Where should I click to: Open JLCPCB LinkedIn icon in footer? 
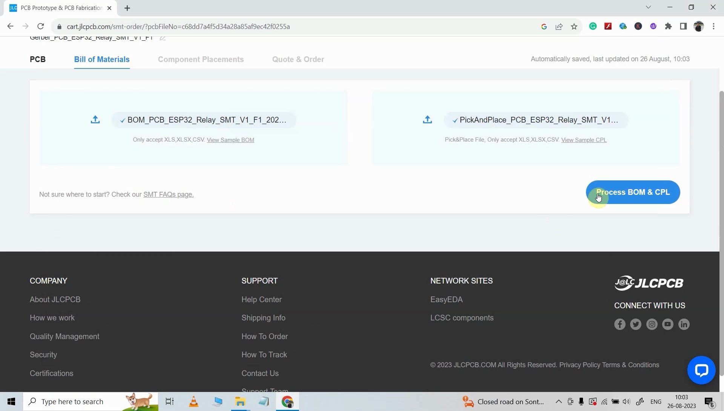coord(684,324)
